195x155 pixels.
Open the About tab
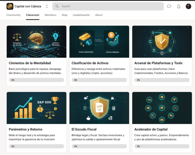99,15
